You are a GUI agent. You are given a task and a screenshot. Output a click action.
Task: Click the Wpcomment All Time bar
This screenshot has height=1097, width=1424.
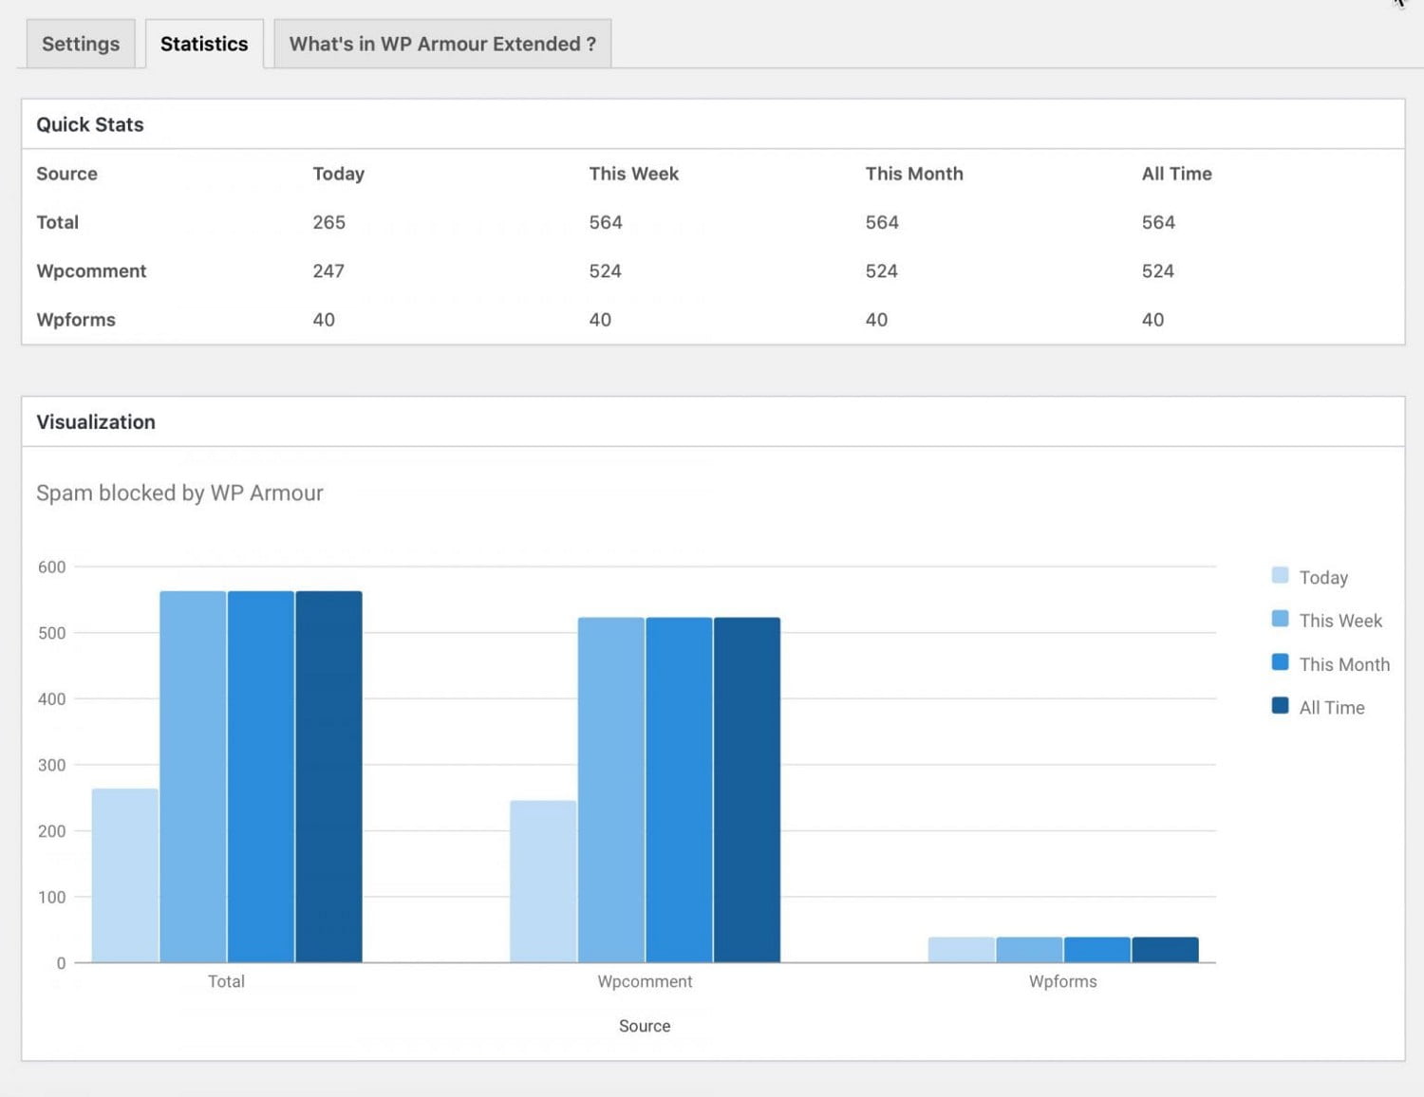tap(747, 790)
